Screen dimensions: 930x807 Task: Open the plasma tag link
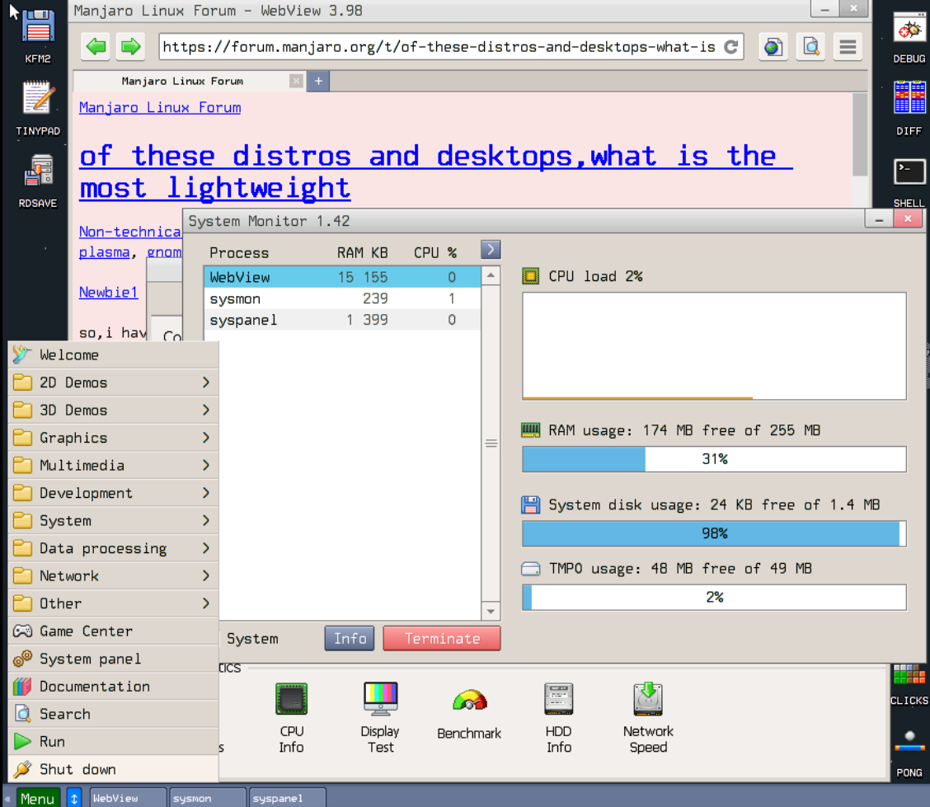coord(105,252)
